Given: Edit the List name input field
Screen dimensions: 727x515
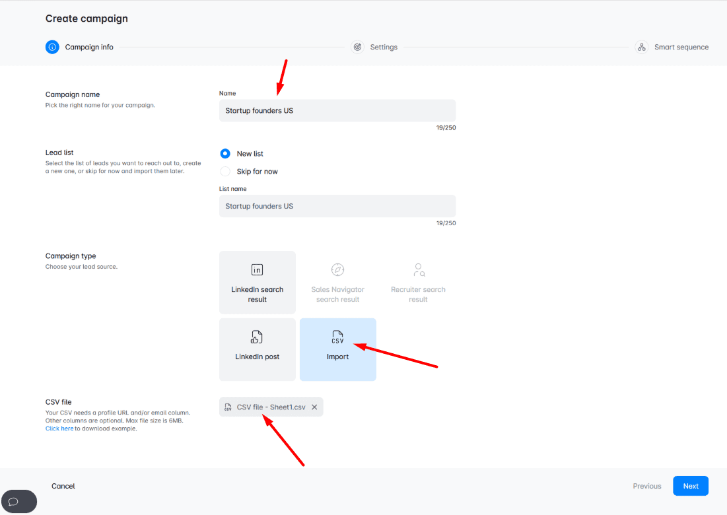Looking at the screenshot, I should click(x=337, y=206).
